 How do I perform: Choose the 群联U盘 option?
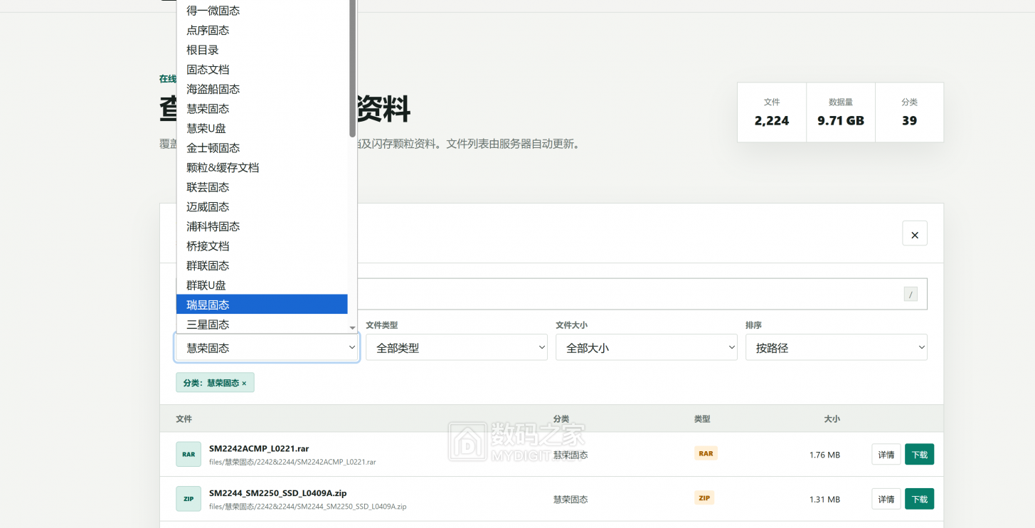click(x=262, y=285)
